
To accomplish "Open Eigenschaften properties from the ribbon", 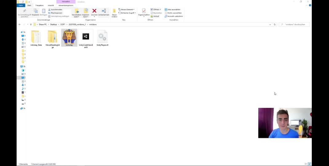I will (144, 12).
